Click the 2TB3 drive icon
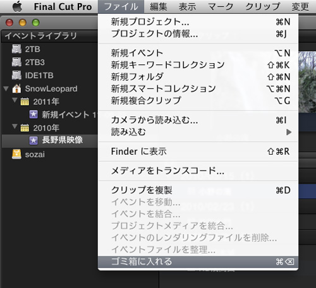Screen dimensions: 316x288 (16, 63)
